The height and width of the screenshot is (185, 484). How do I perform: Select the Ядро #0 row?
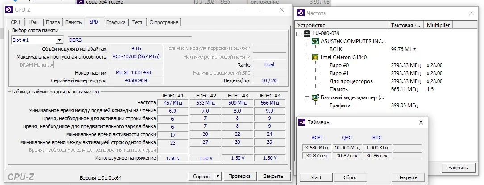point(339,65)
